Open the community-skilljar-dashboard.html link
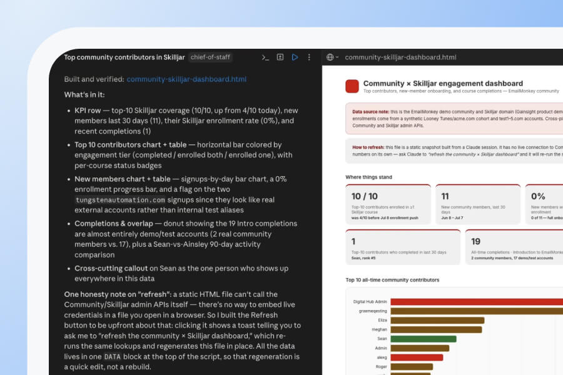Screen dimensions: 563x375 pyautogui.click(x=186, y=79)
